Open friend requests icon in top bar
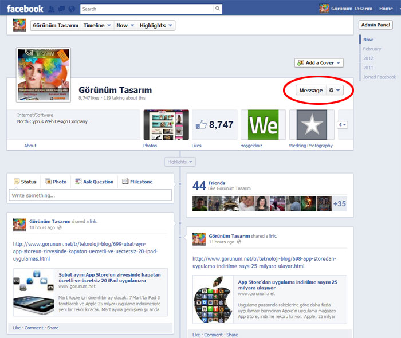Viewport: 401px width, 338px height. pyautogui.click(x=52, y=9)
